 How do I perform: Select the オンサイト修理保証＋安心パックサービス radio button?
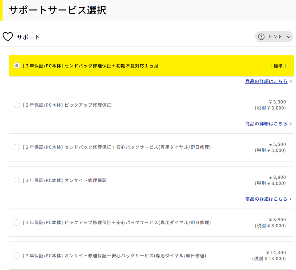[17, 255]
